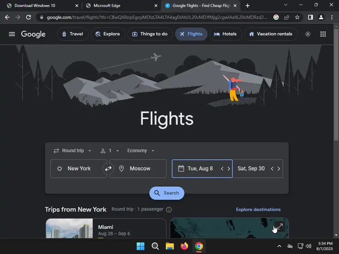Toggle the browser side panel
Image resolution: width=339 pixels, height=254 pixels.
(311, 17)
